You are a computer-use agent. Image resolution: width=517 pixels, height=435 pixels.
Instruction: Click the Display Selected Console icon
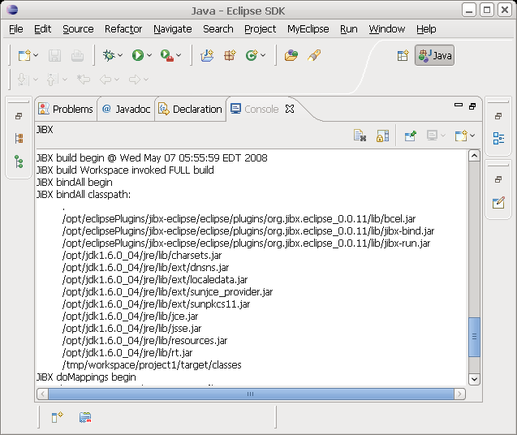(x=432, y=136)
